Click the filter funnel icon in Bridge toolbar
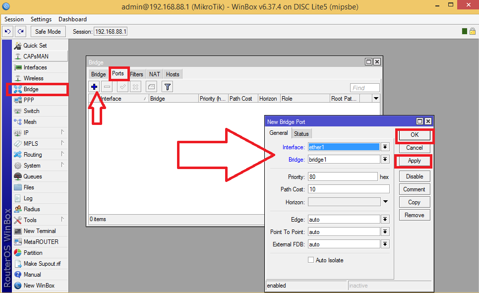Screen dimensions: 479x293 click(x=168, y=87)
